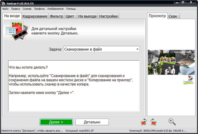Click the VueScan title bar app icon
This screenshot has width=198, height=134.
click(x=3, y=4)
